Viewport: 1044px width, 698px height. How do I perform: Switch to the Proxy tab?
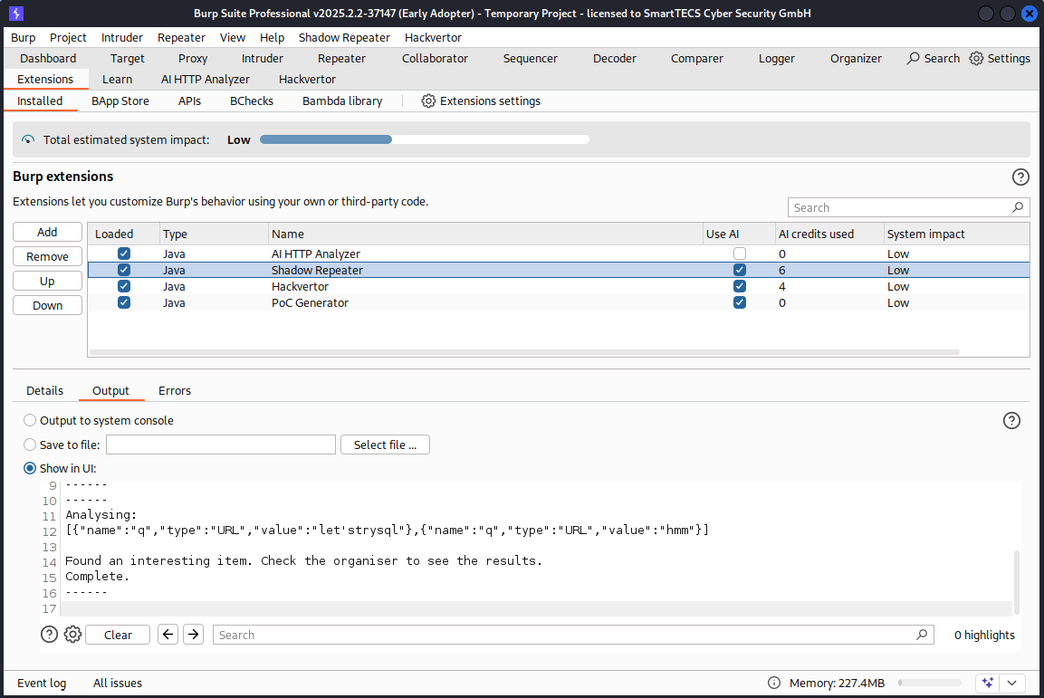pyautogui.click(x=193, y=59)
